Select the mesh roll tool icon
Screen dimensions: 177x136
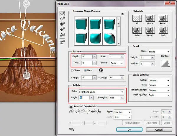(x=62, y=19)
